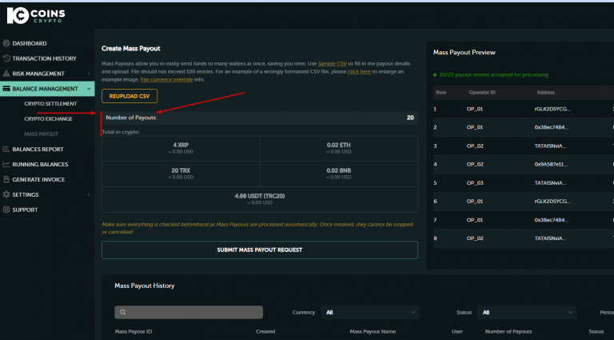Click address 0x38ec74B4 in preview row 2
Image resolution: width=614 pixels, height=340 pixels.
[552, 127]
